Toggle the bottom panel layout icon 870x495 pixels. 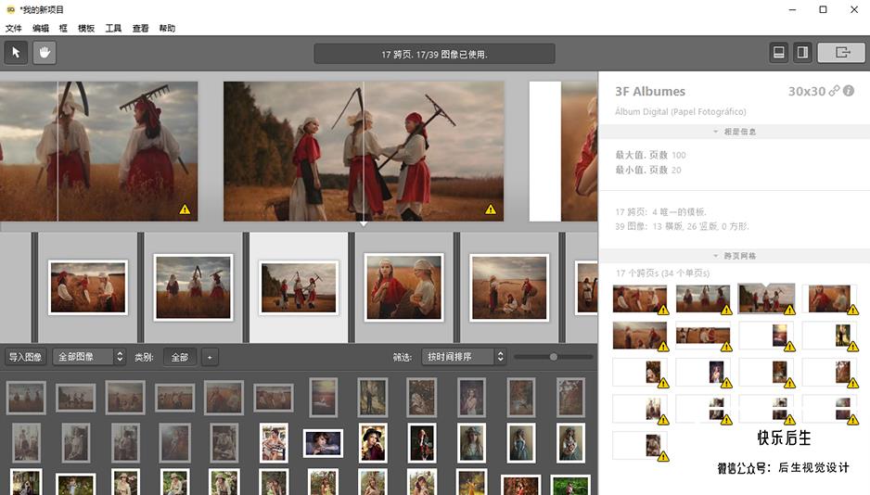click(779, 53)
